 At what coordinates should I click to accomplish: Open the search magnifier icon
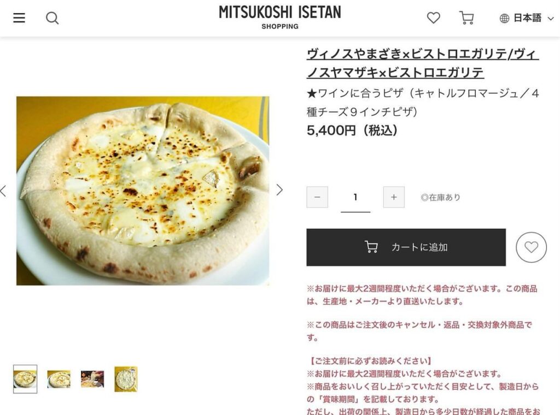[52, 18]
